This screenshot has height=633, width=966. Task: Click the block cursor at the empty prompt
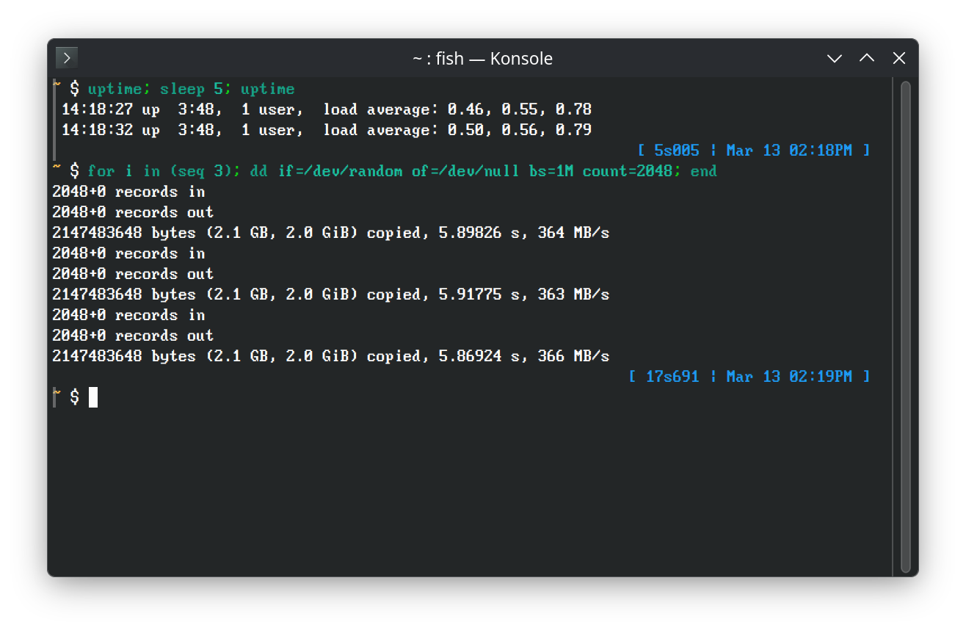[93, 397]
